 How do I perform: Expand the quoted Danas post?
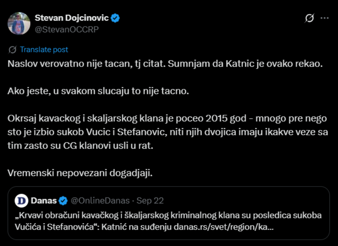tap(169, 214)
